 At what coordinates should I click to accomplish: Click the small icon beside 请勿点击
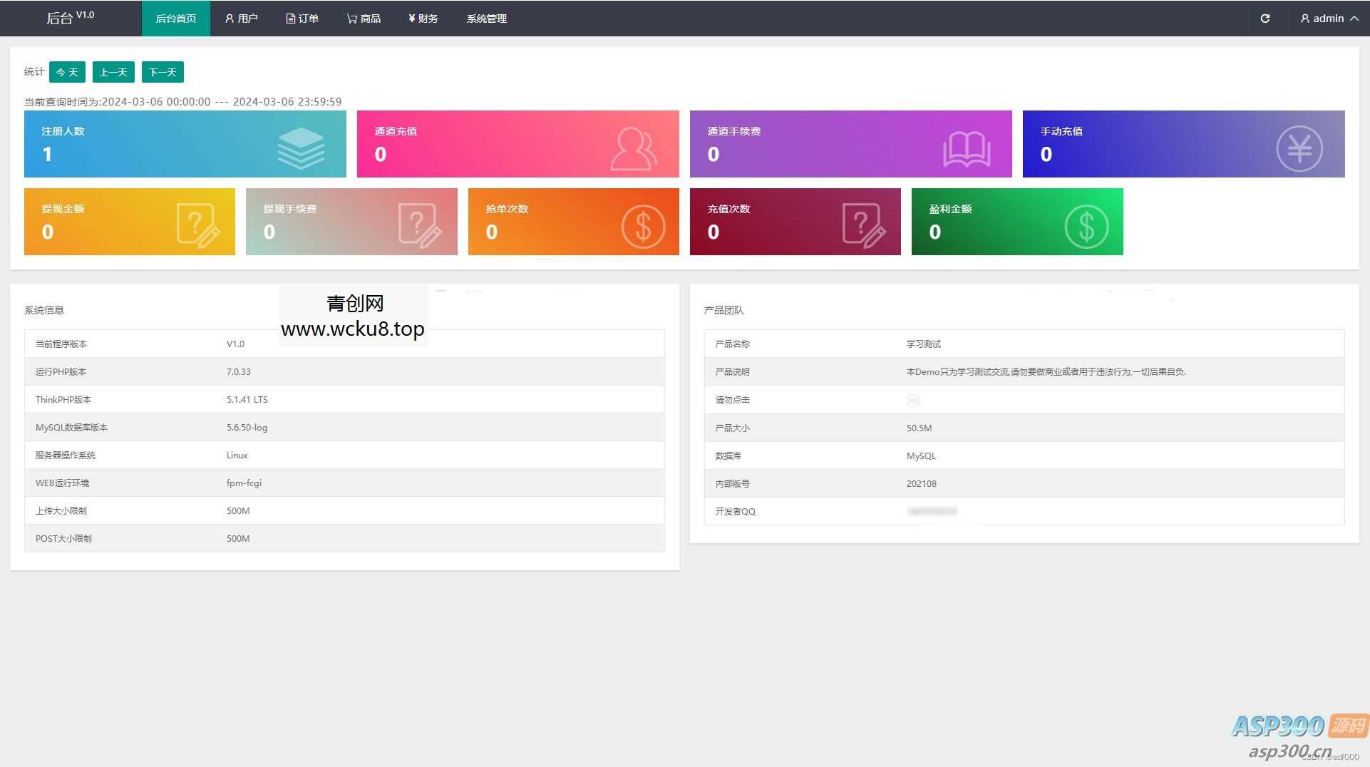pos(912,401)
